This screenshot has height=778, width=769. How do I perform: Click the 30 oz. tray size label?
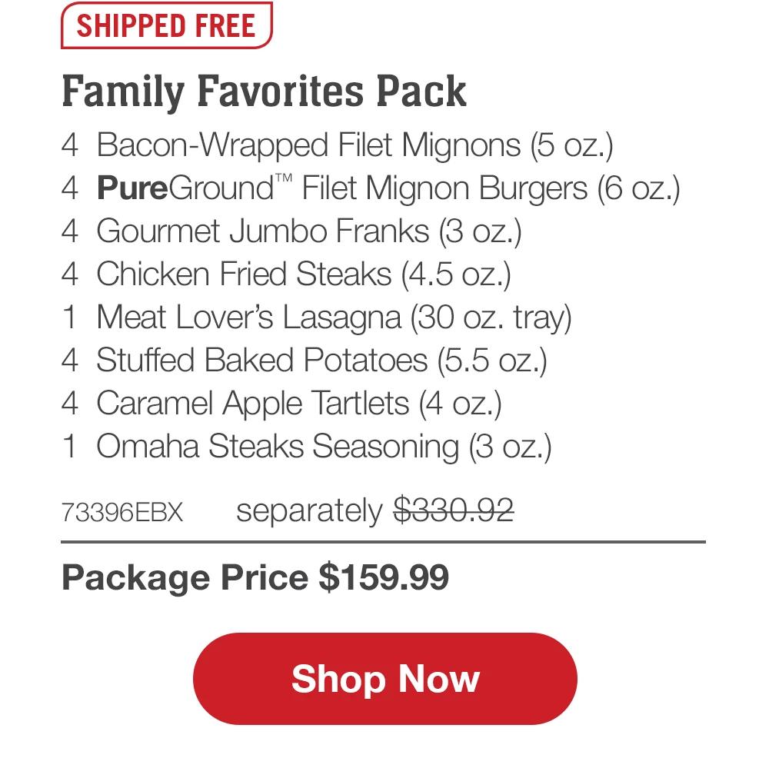point(492,315)
